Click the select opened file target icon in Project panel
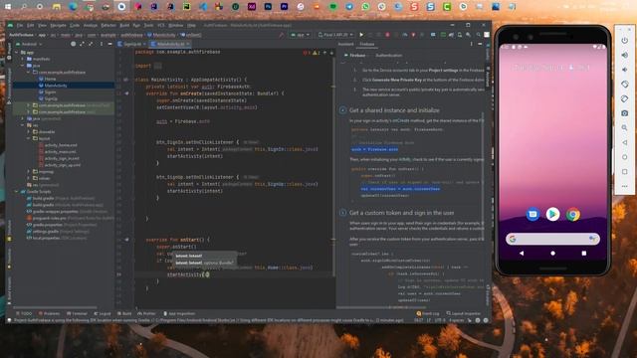This screenshot has height=358, width=637. pos(73,44)
